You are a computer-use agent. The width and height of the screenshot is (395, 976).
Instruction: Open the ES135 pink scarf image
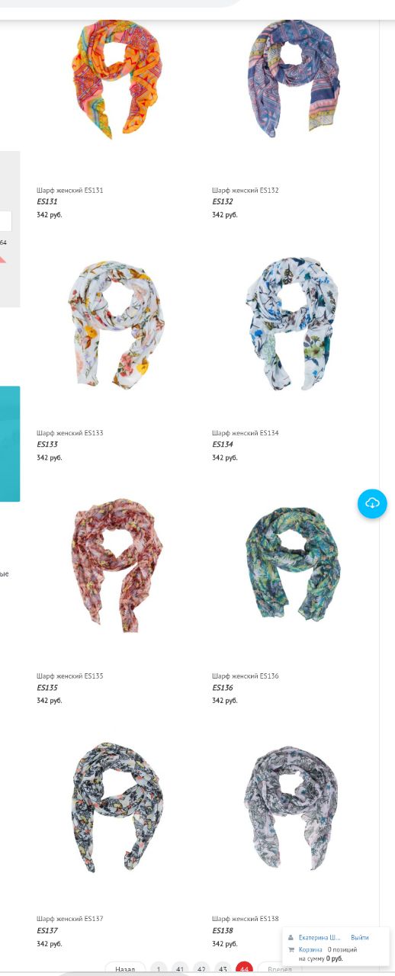(117, 565)
